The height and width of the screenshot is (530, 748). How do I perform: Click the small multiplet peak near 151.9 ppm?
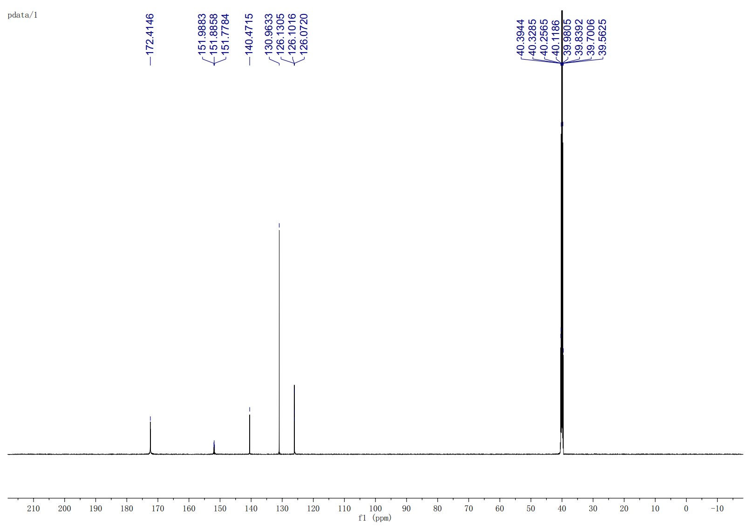(214, 448)
